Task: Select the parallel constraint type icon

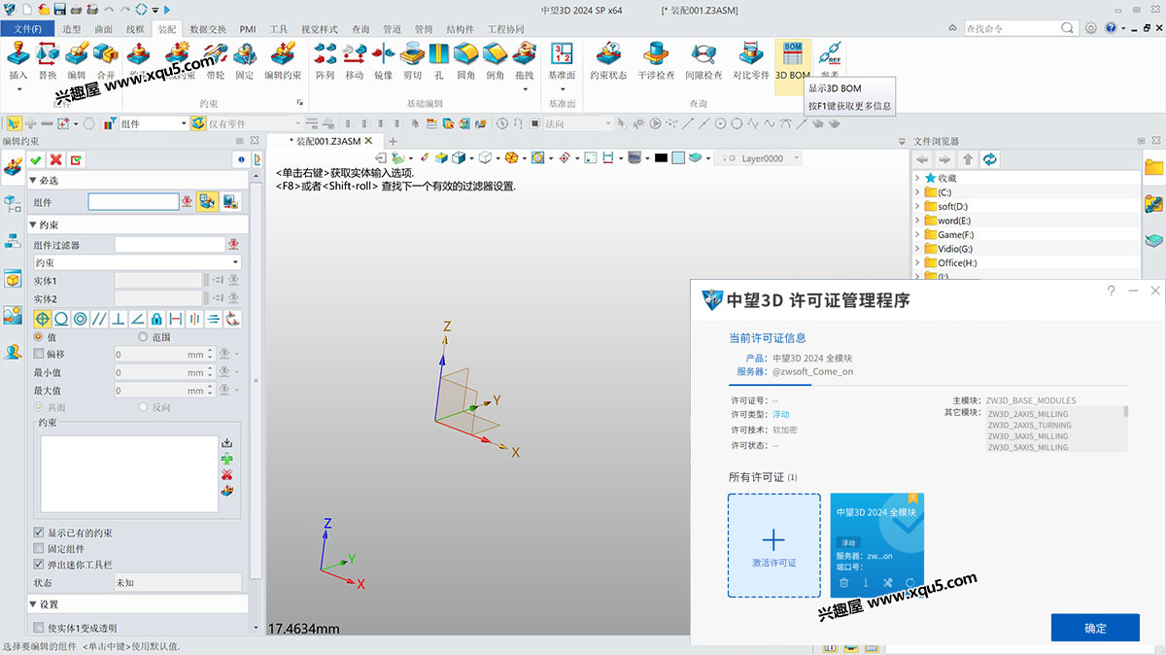Action: (x=99, y=319)
